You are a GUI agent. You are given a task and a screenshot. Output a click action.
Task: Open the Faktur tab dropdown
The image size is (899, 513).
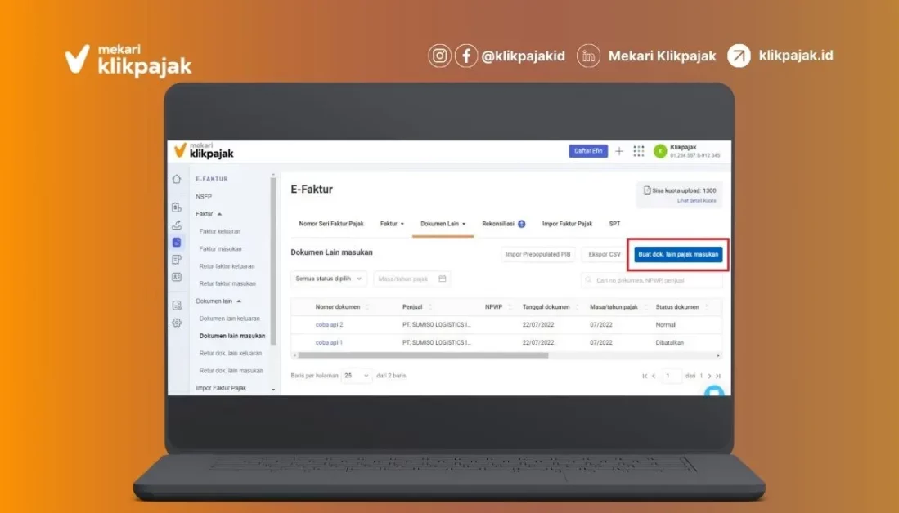pyautogui.click(x=392, y=224)
